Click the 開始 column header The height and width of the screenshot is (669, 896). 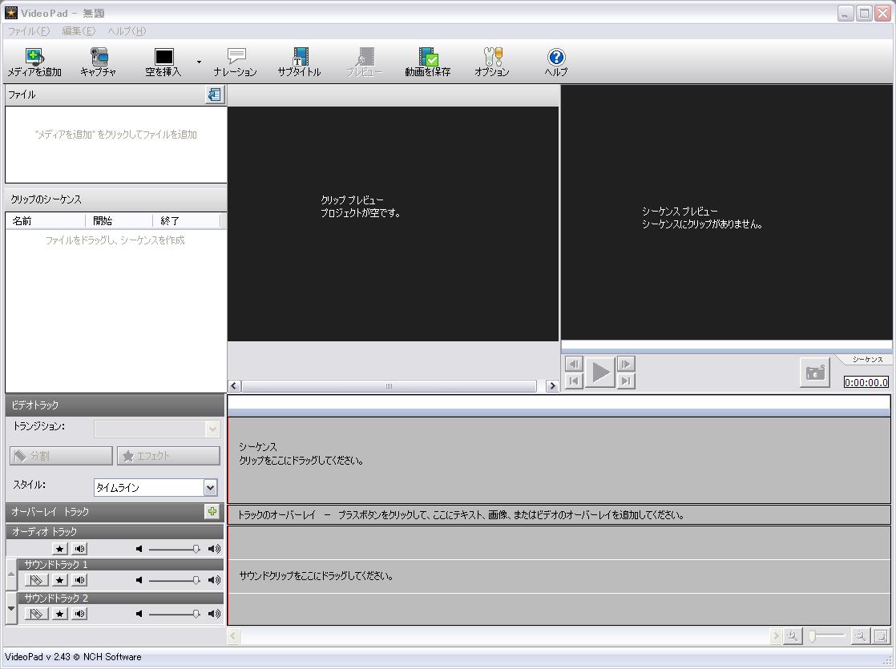[x=119, y=221]
